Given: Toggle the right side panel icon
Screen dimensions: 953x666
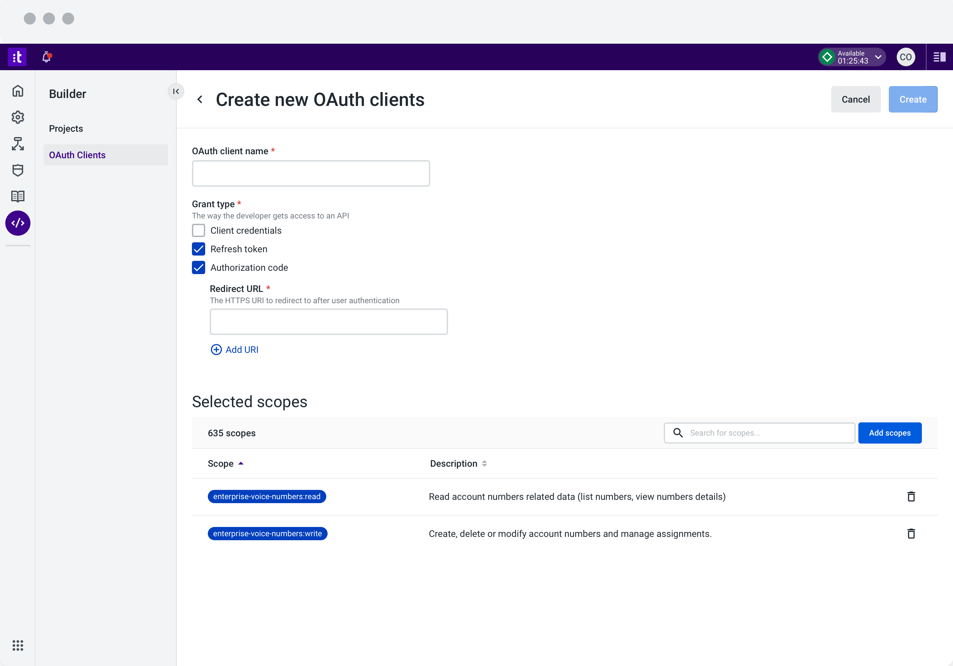Looking at the screenshot, I should point(940,57).
